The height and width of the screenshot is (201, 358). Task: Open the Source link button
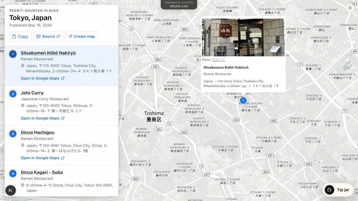tap(48, 36)
